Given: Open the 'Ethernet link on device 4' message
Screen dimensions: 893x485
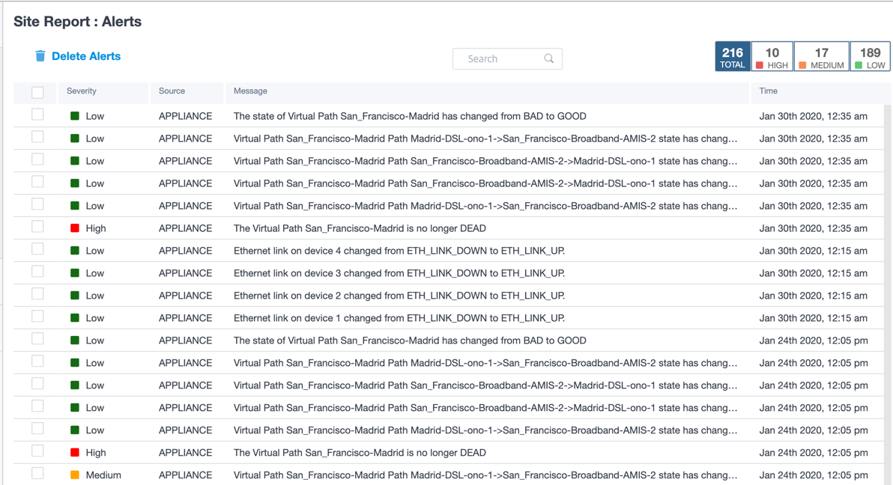Looking at the screenshot, I should click(x=399, y=251).
